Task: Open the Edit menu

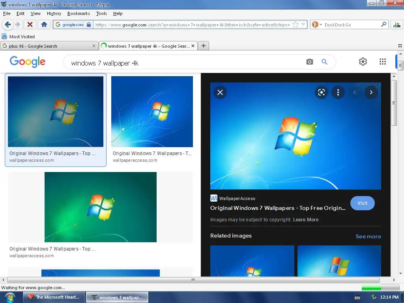Action: (21, 13)
